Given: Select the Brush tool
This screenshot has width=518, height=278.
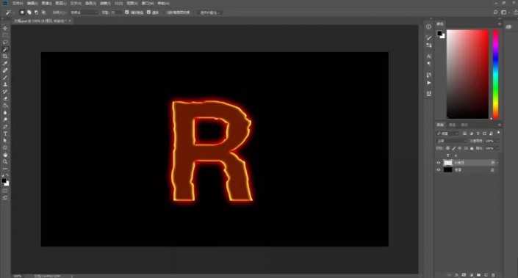Looking at the screenshot, I should (x=5, y=78).
